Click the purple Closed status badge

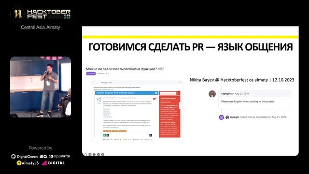click(x=91, y=73)
